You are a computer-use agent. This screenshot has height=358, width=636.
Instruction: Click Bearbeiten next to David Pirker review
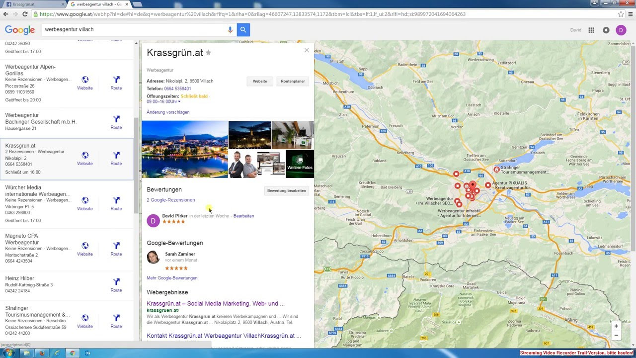243,216
